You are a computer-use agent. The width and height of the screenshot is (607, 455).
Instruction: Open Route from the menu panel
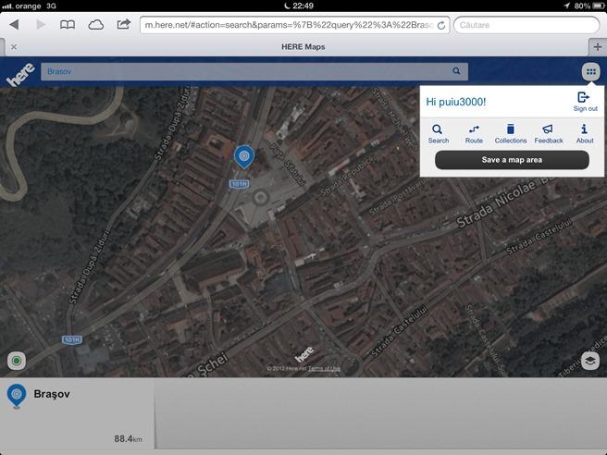474,134
